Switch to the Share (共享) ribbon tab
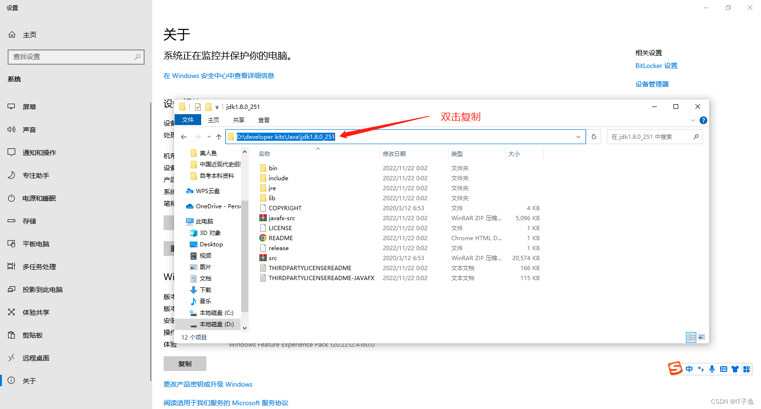 point(239,120)
